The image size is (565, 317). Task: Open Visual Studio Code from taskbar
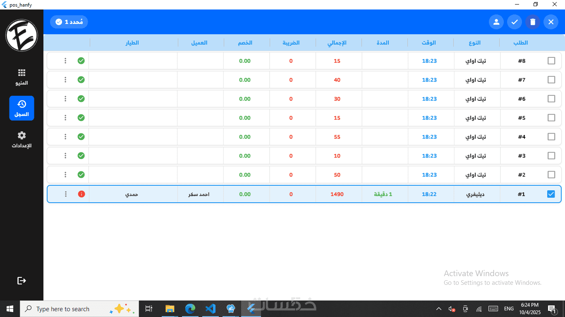[211, 309]
